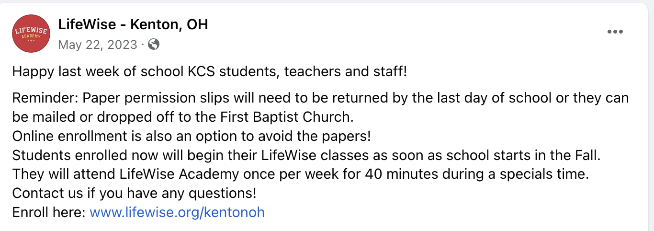Open the LifeWise - Kenton, OH page name
Screen dimensions: 654x231
click(133, 24)
